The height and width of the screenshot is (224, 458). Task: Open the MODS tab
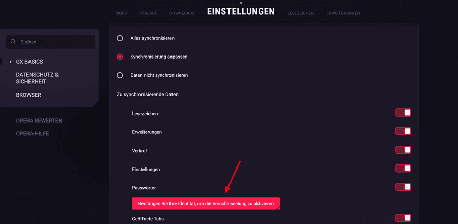point(121,13)
